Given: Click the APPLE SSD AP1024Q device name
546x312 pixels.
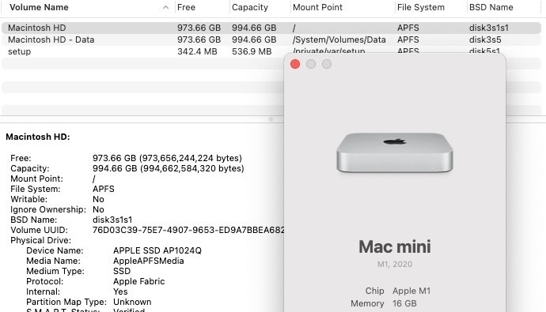Looking at the screenshot, I should [157, 250].
